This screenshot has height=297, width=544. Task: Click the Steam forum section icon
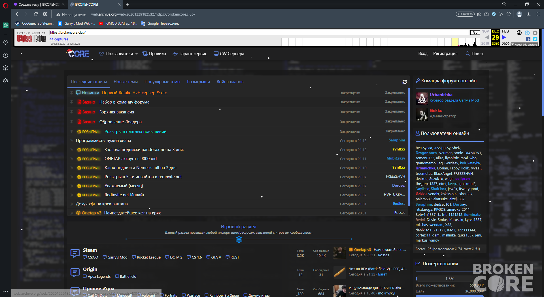click(x=75, y=253)
